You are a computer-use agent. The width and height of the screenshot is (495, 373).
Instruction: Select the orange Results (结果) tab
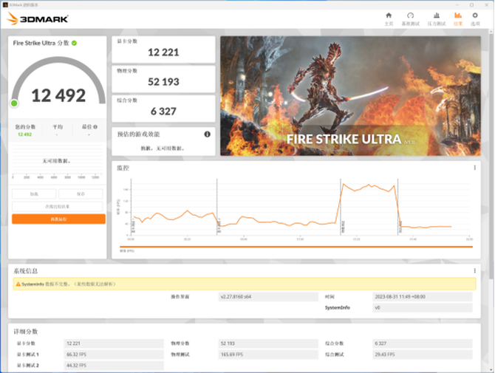(458, 19)
